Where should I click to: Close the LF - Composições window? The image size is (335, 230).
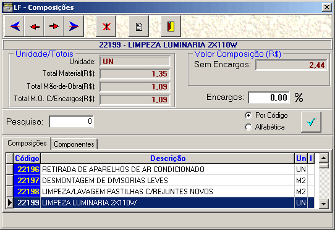[x=327, y=7]
